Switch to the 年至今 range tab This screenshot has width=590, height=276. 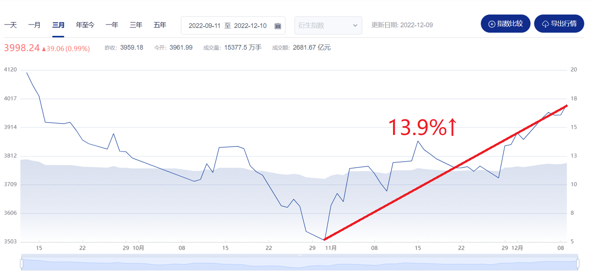point(85,25)
